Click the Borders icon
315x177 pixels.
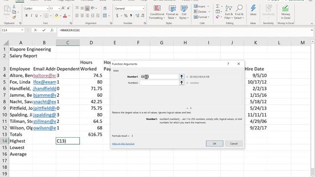tap(46, 15)
